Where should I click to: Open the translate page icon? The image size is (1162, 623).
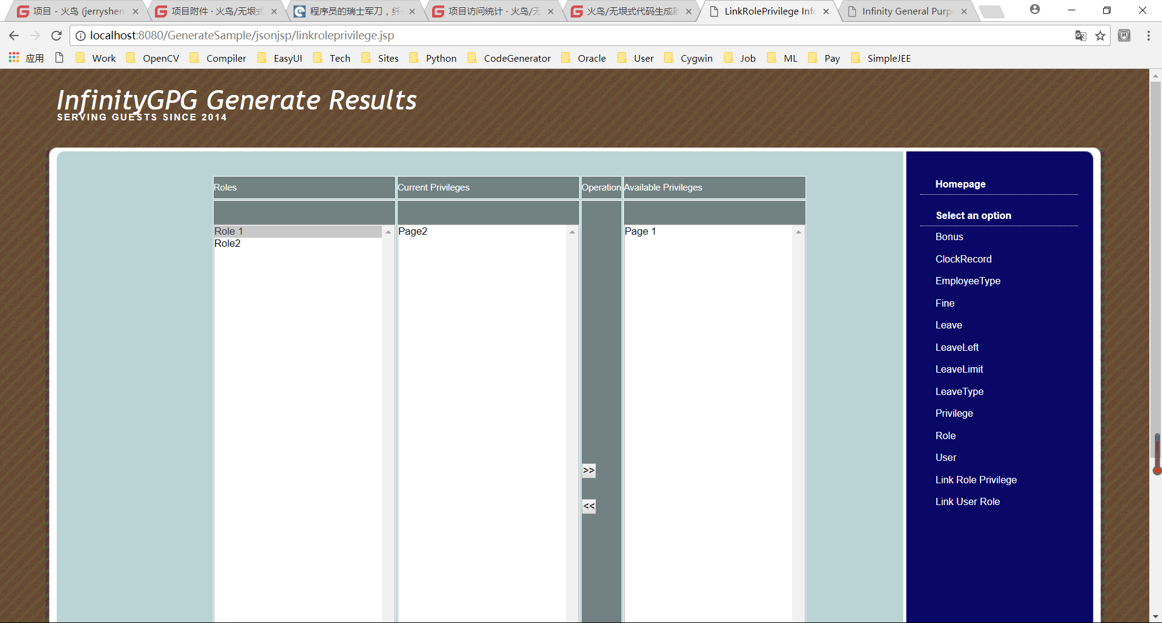tap(1080, 36)
